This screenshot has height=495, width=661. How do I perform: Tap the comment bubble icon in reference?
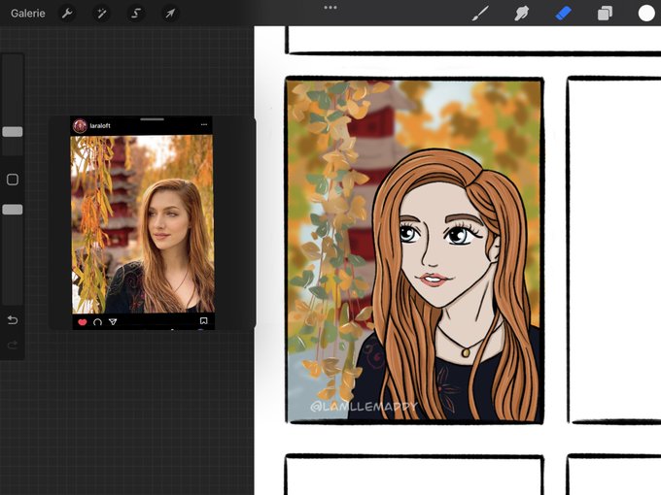pyautogui.click(x=97, y=322)
